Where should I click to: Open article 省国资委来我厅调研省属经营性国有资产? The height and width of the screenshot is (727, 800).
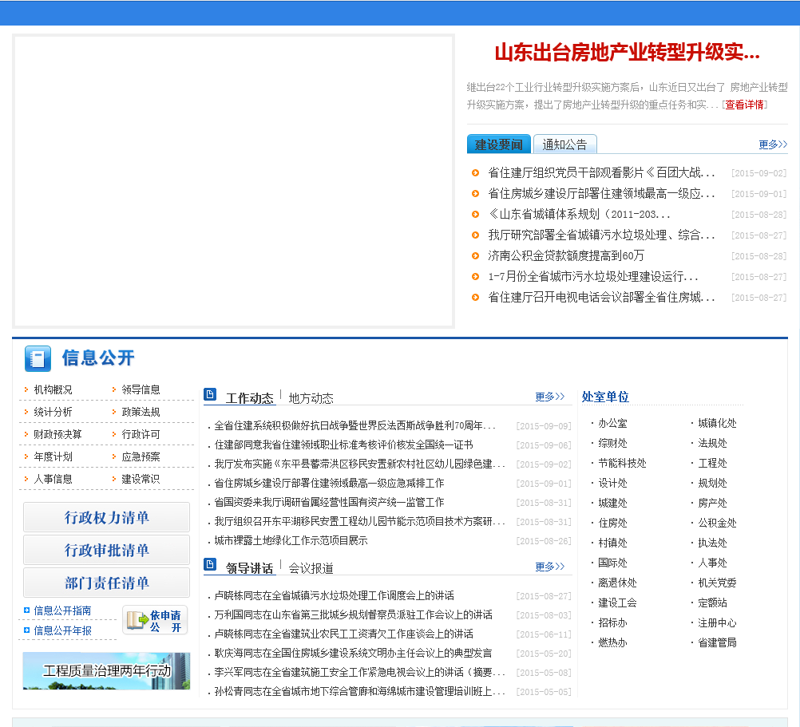(x=329, y=502)
